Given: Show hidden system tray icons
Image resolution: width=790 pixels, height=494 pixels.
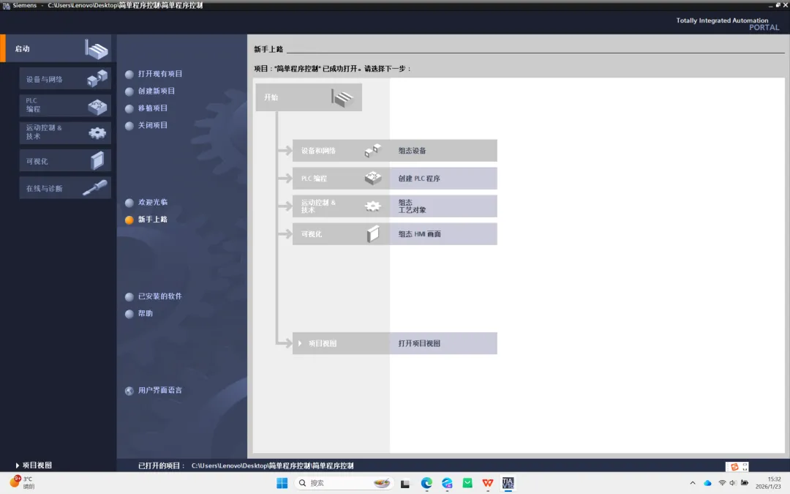Looking at the screenshot, I should 693,483.
